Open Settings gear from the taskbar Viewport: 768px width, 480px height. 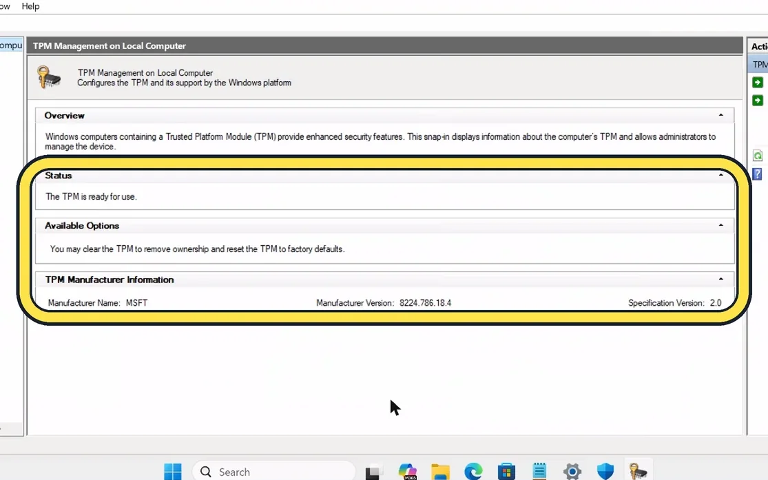[572, 472]
